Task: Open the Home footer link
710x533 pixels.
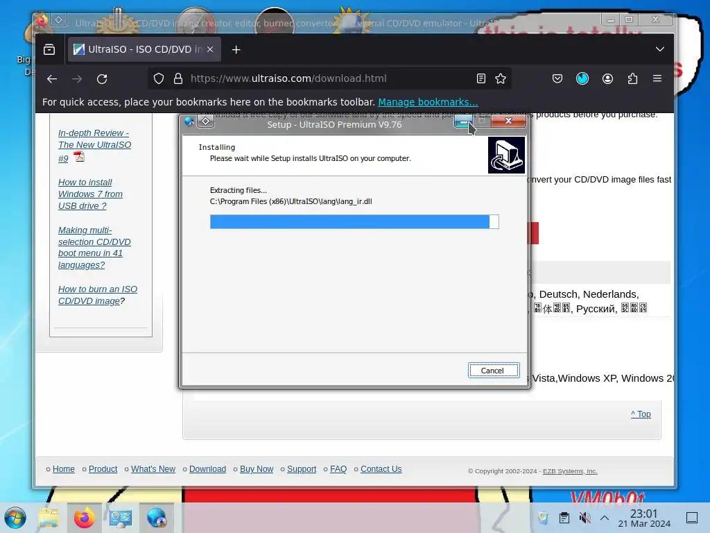Action: [x=63, y=469]
